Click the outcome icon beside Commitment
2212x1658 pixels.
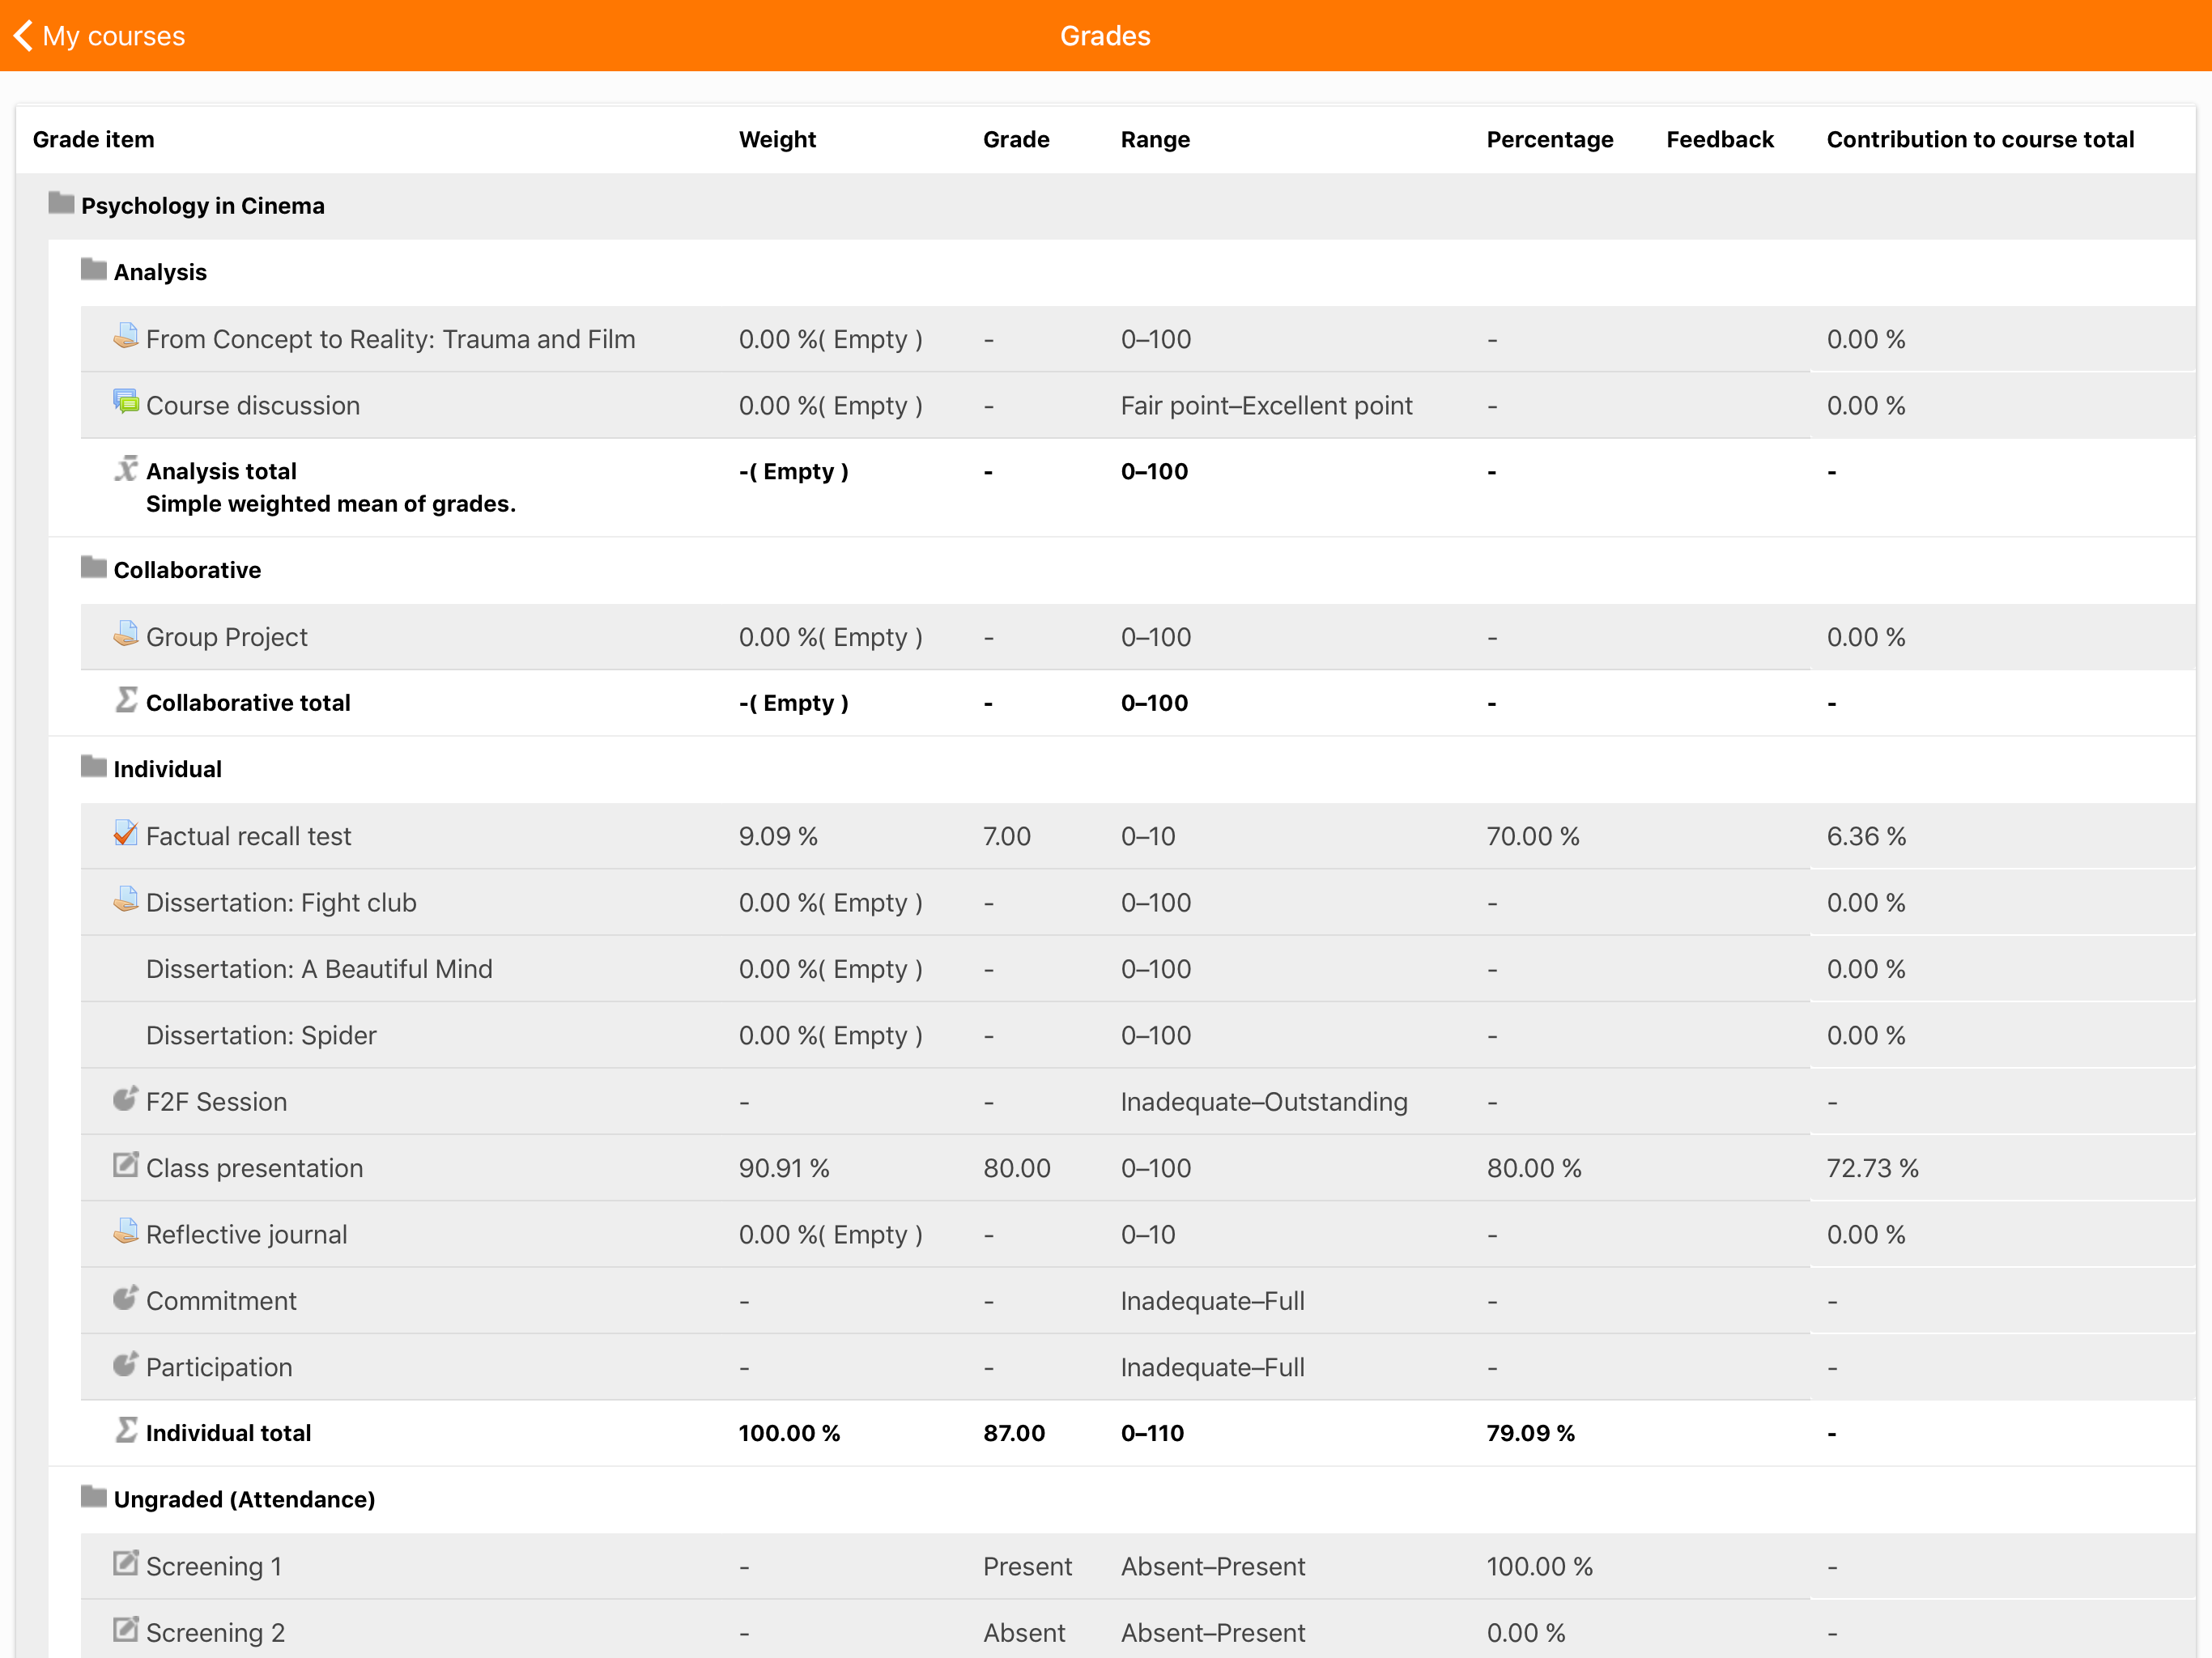pos(126,1297)
